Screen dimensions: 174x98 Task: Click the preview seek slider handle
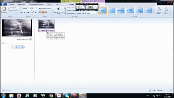click(3, 43)
